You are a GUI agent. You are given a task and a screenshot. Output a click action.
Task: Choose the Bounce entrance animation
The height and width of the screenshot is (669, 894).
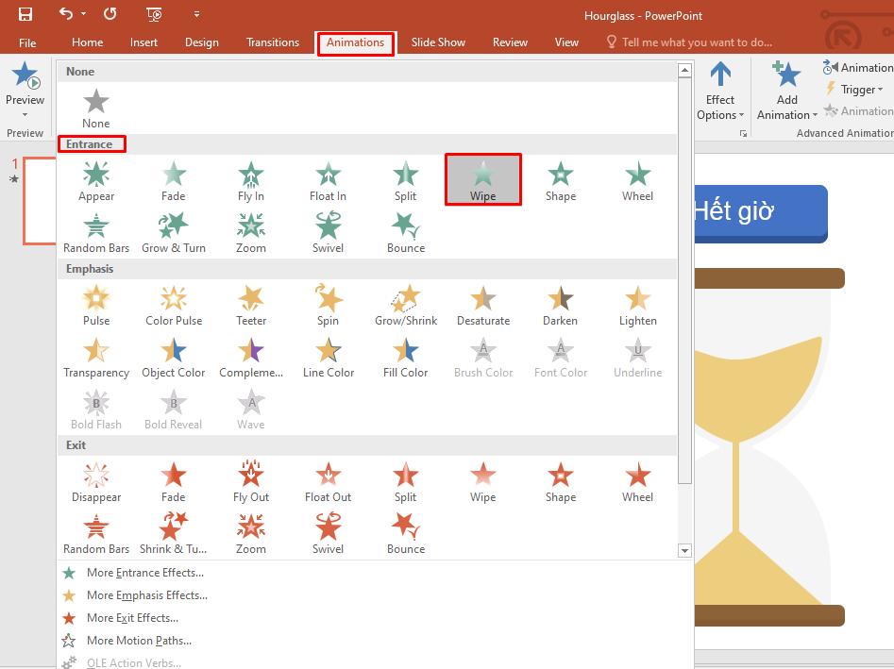[405, 231]
